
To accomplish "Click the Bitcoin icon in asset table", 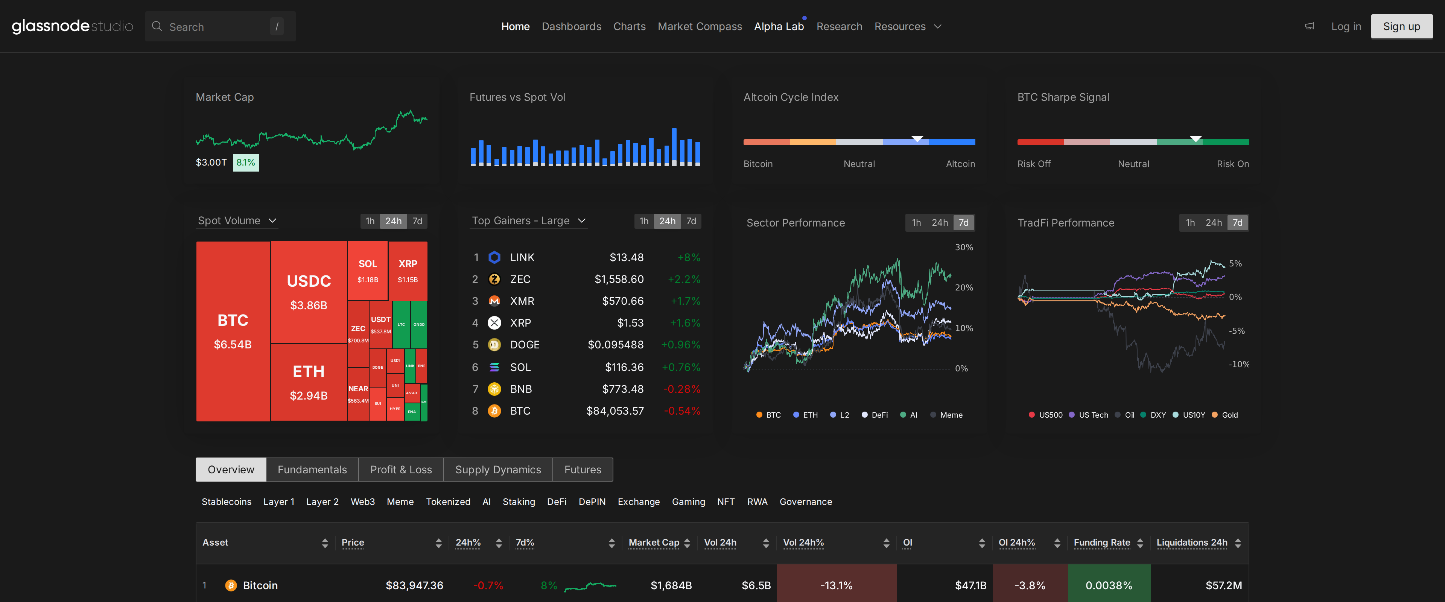I will point(231,585).
